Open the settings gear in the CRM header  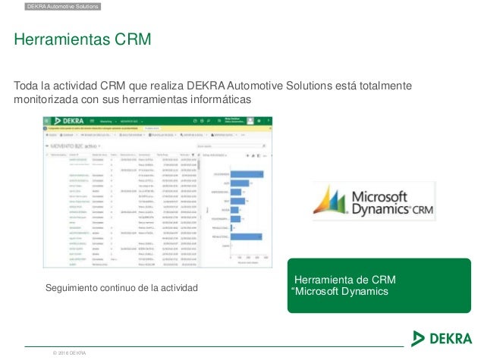click(259, 121)
